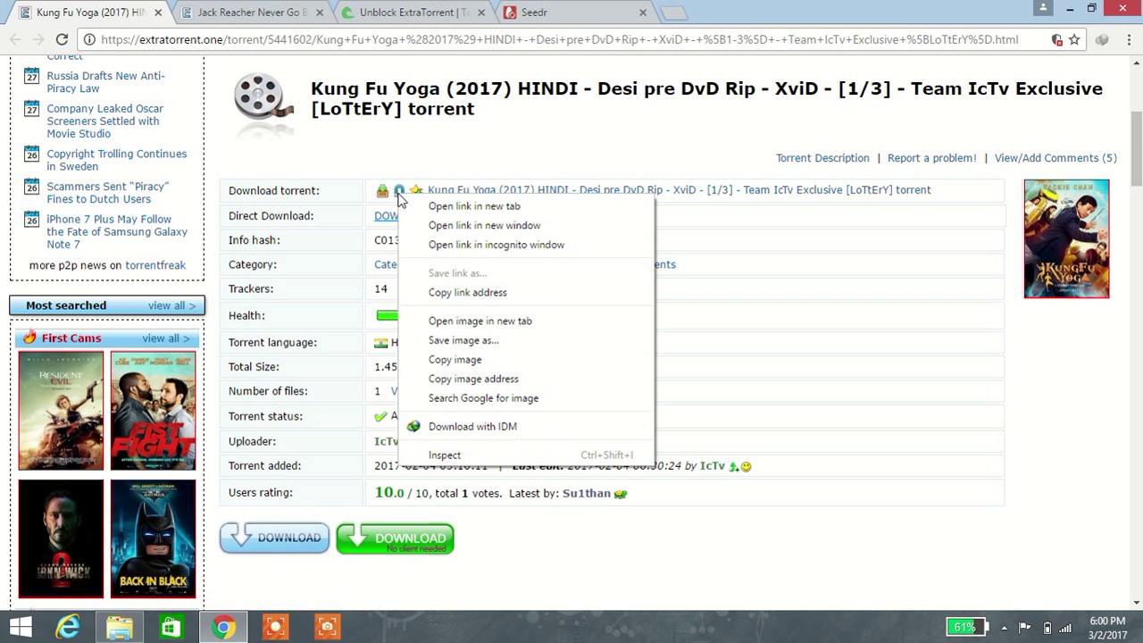Image resolution: width=1143 pixels, height=643 pixels.
Task: Switch to the Unblock ExtraTorrent tab
Action: (412, 13)
